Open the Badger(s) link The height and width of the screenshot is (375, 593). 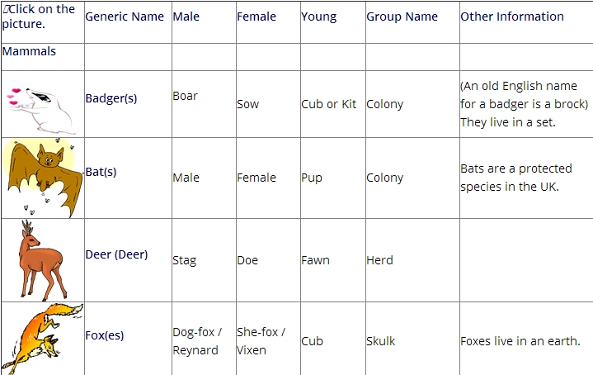(111, 98)
